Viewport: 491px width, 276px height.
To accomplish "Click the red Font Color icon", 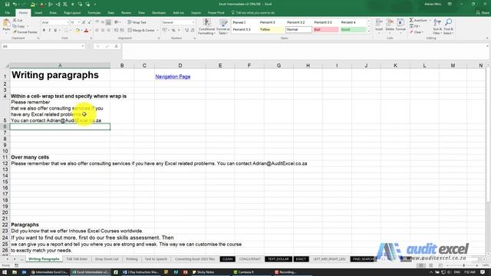I will click(86, 31).
